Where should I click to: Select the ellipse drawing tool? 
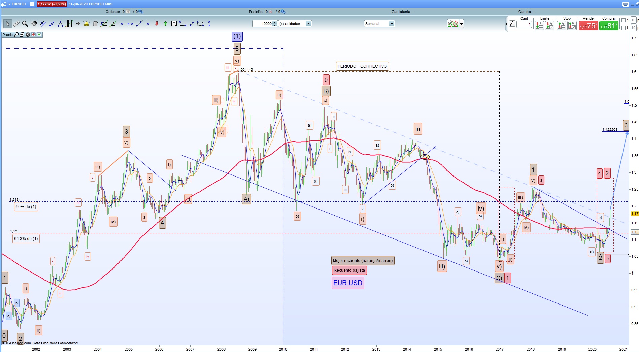click(200, 24)
